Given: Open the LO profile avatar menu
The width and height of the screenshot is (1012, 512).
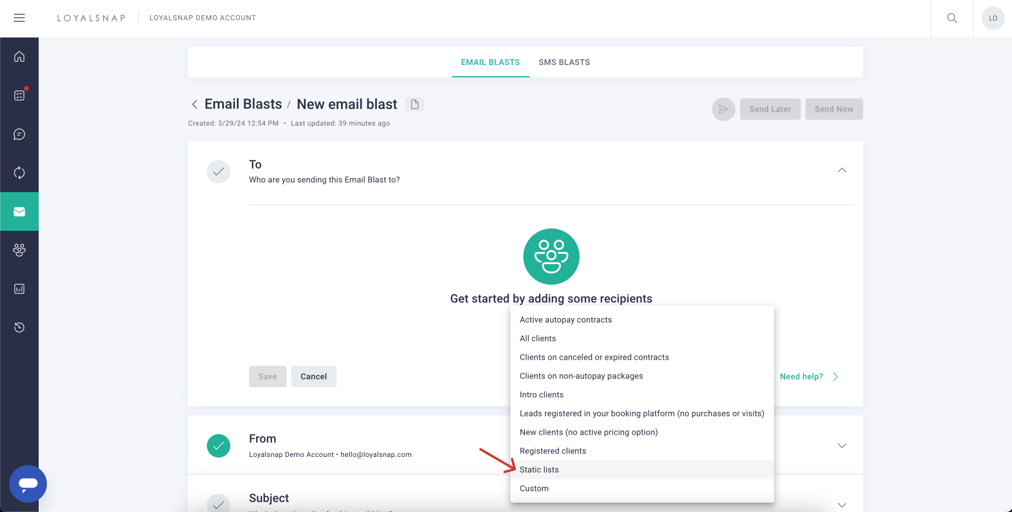Looking at the screenshot, I should pyautogui.click(x=993, y=18).
